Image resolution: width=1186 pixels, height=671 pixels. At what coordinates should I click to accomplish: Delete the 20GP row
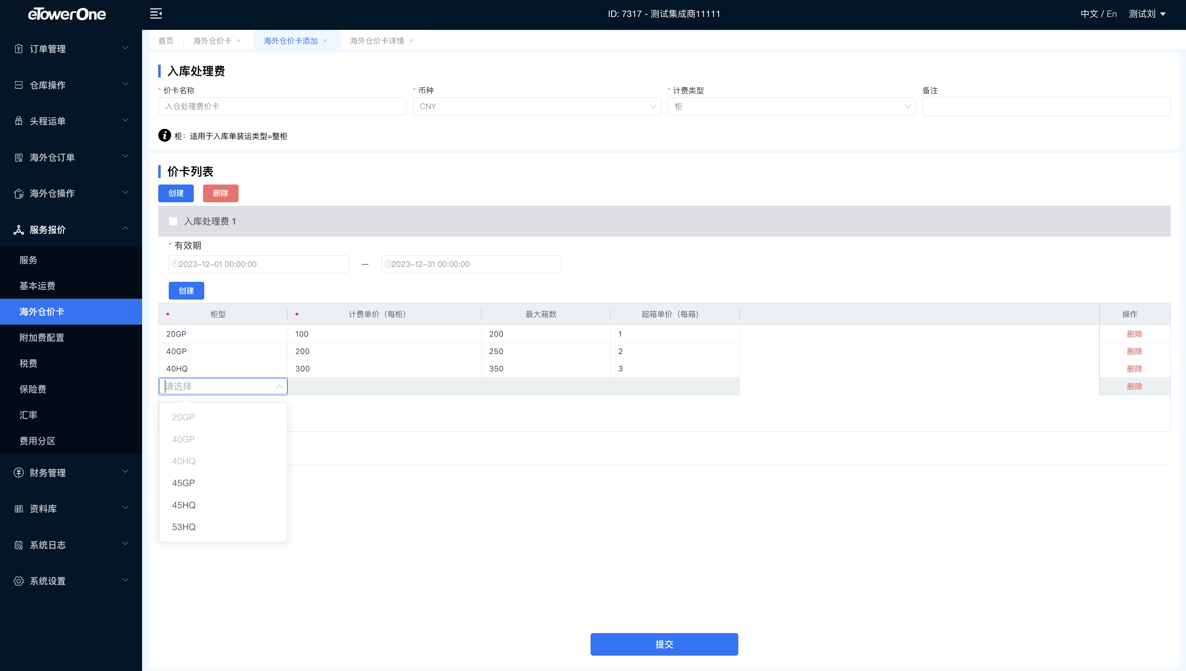(x=1134, y=333)
